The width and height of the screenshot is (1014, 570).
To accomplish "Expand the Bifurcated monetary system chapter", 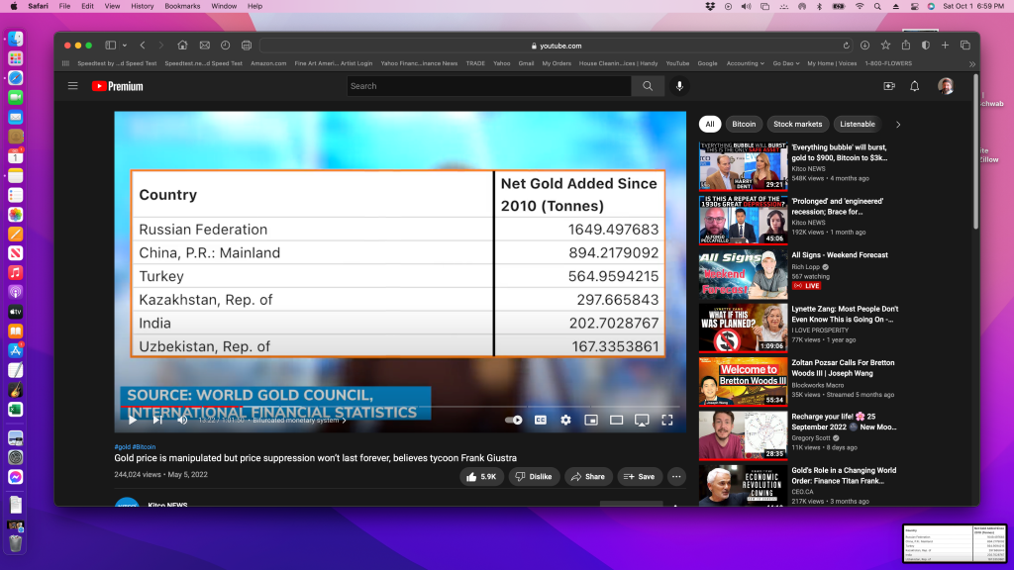I will pos(297,420).
